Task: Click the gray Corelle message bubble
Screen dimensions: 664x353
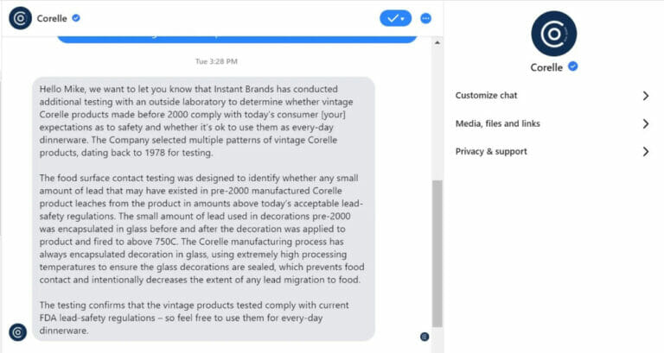Action: tap(203, 207)
